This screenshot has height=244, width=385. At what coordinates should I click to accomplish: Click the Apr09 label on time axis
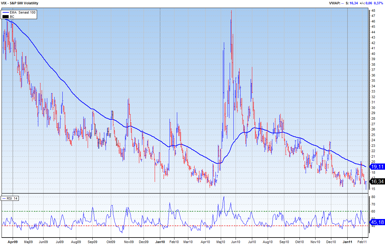pos(12,242)
